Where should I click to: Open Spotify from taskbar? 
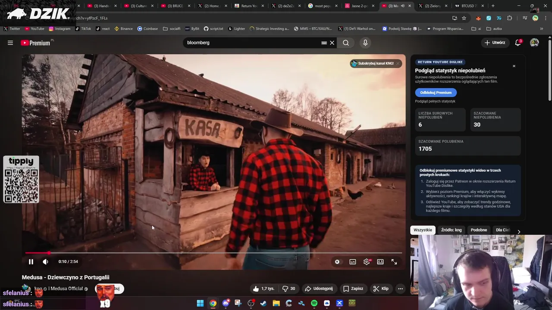pos(314,303)
